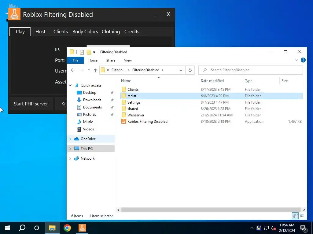Screen dimensions: 313x234
Task: Open the View ribbon tab
Action: [128, 60]
